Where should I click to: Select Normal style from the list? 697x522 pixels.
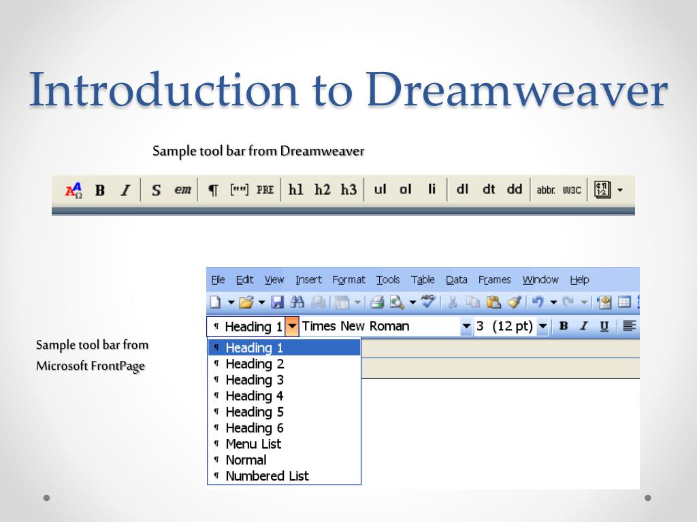point(284,460)
